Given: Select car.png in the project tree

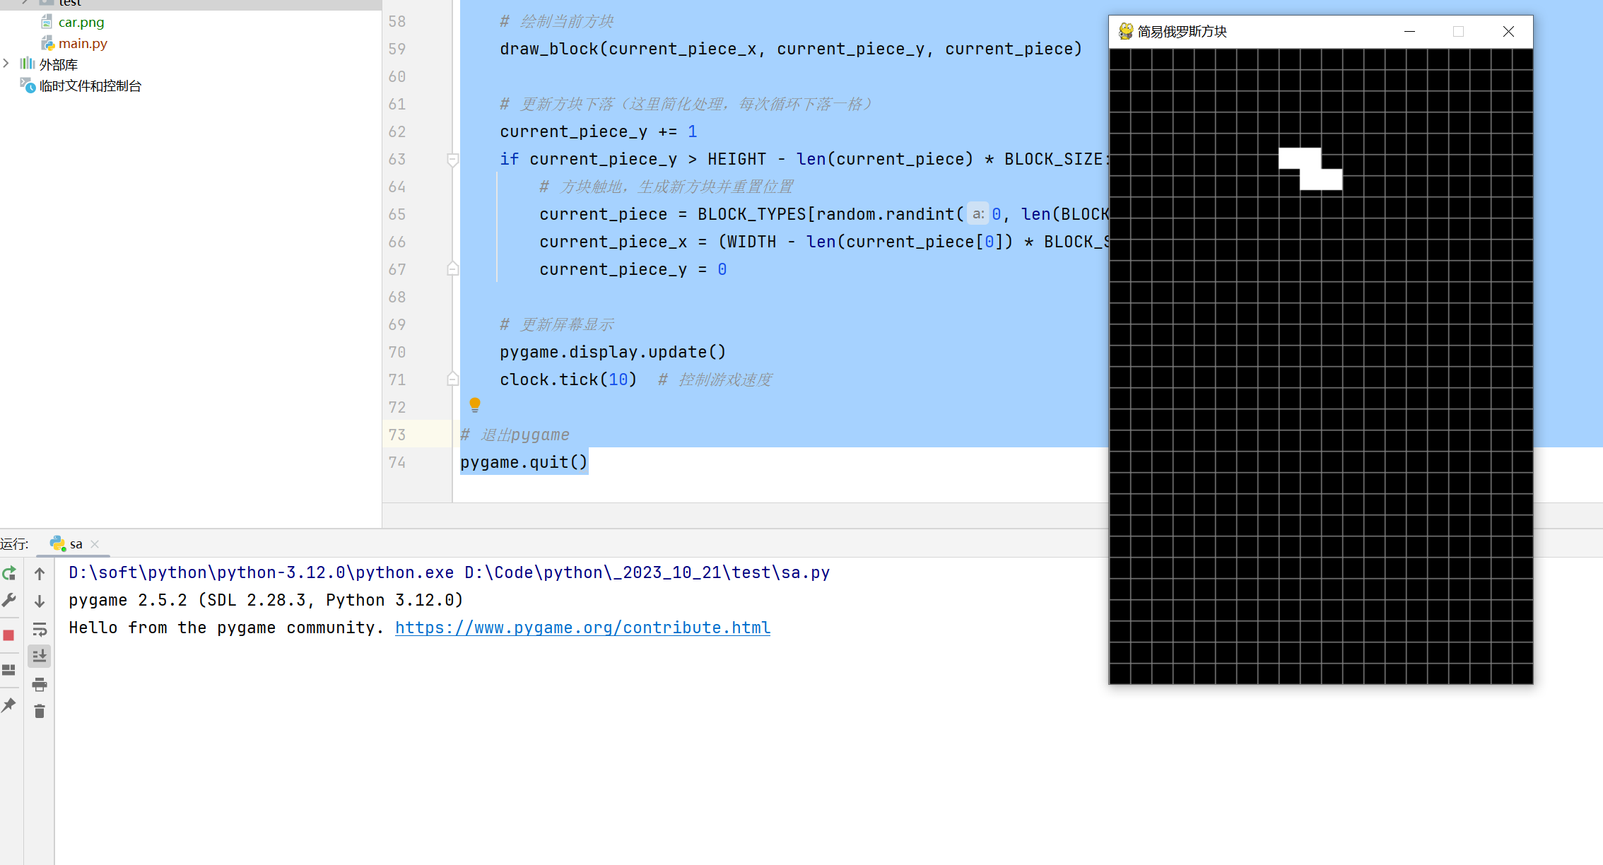Looking at the screenshot, I should (x=81, y=22).
